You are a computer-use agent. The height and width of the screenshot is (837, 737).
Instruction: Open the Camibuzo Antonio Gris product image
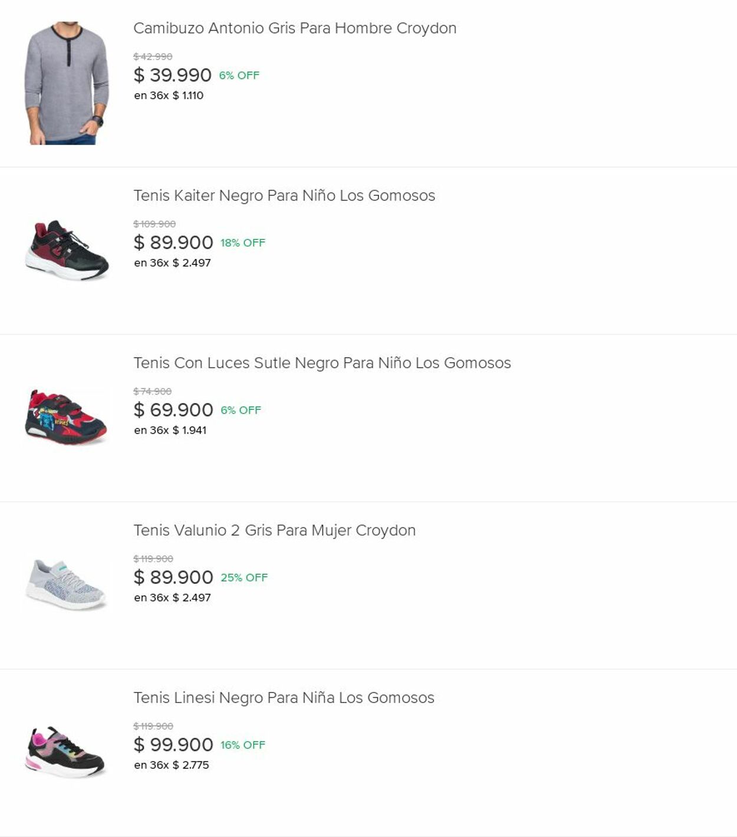[67, 83]
